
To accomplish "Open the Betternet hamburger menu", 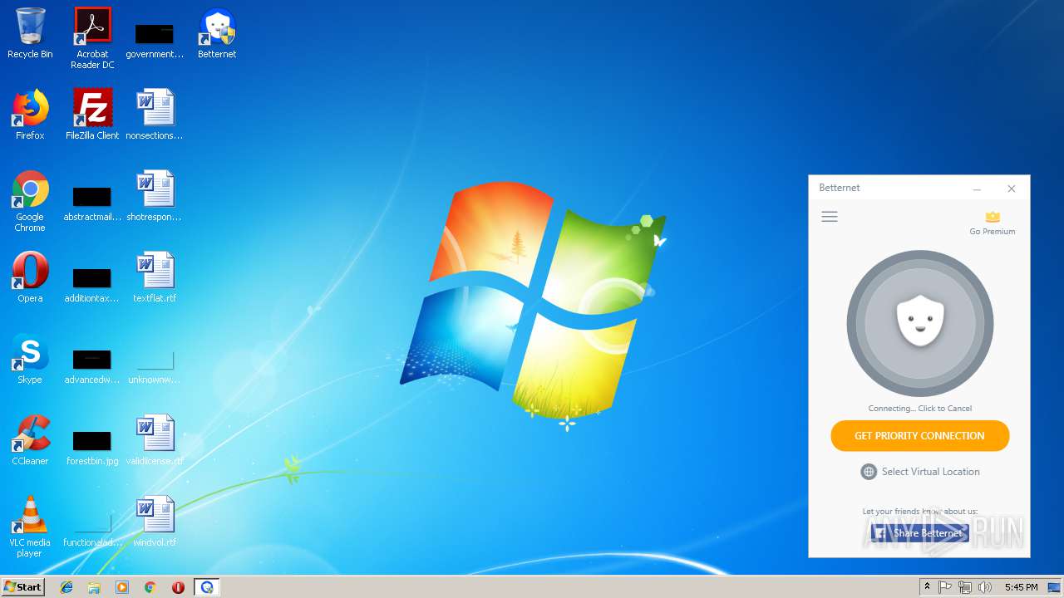I will (830, 217).
